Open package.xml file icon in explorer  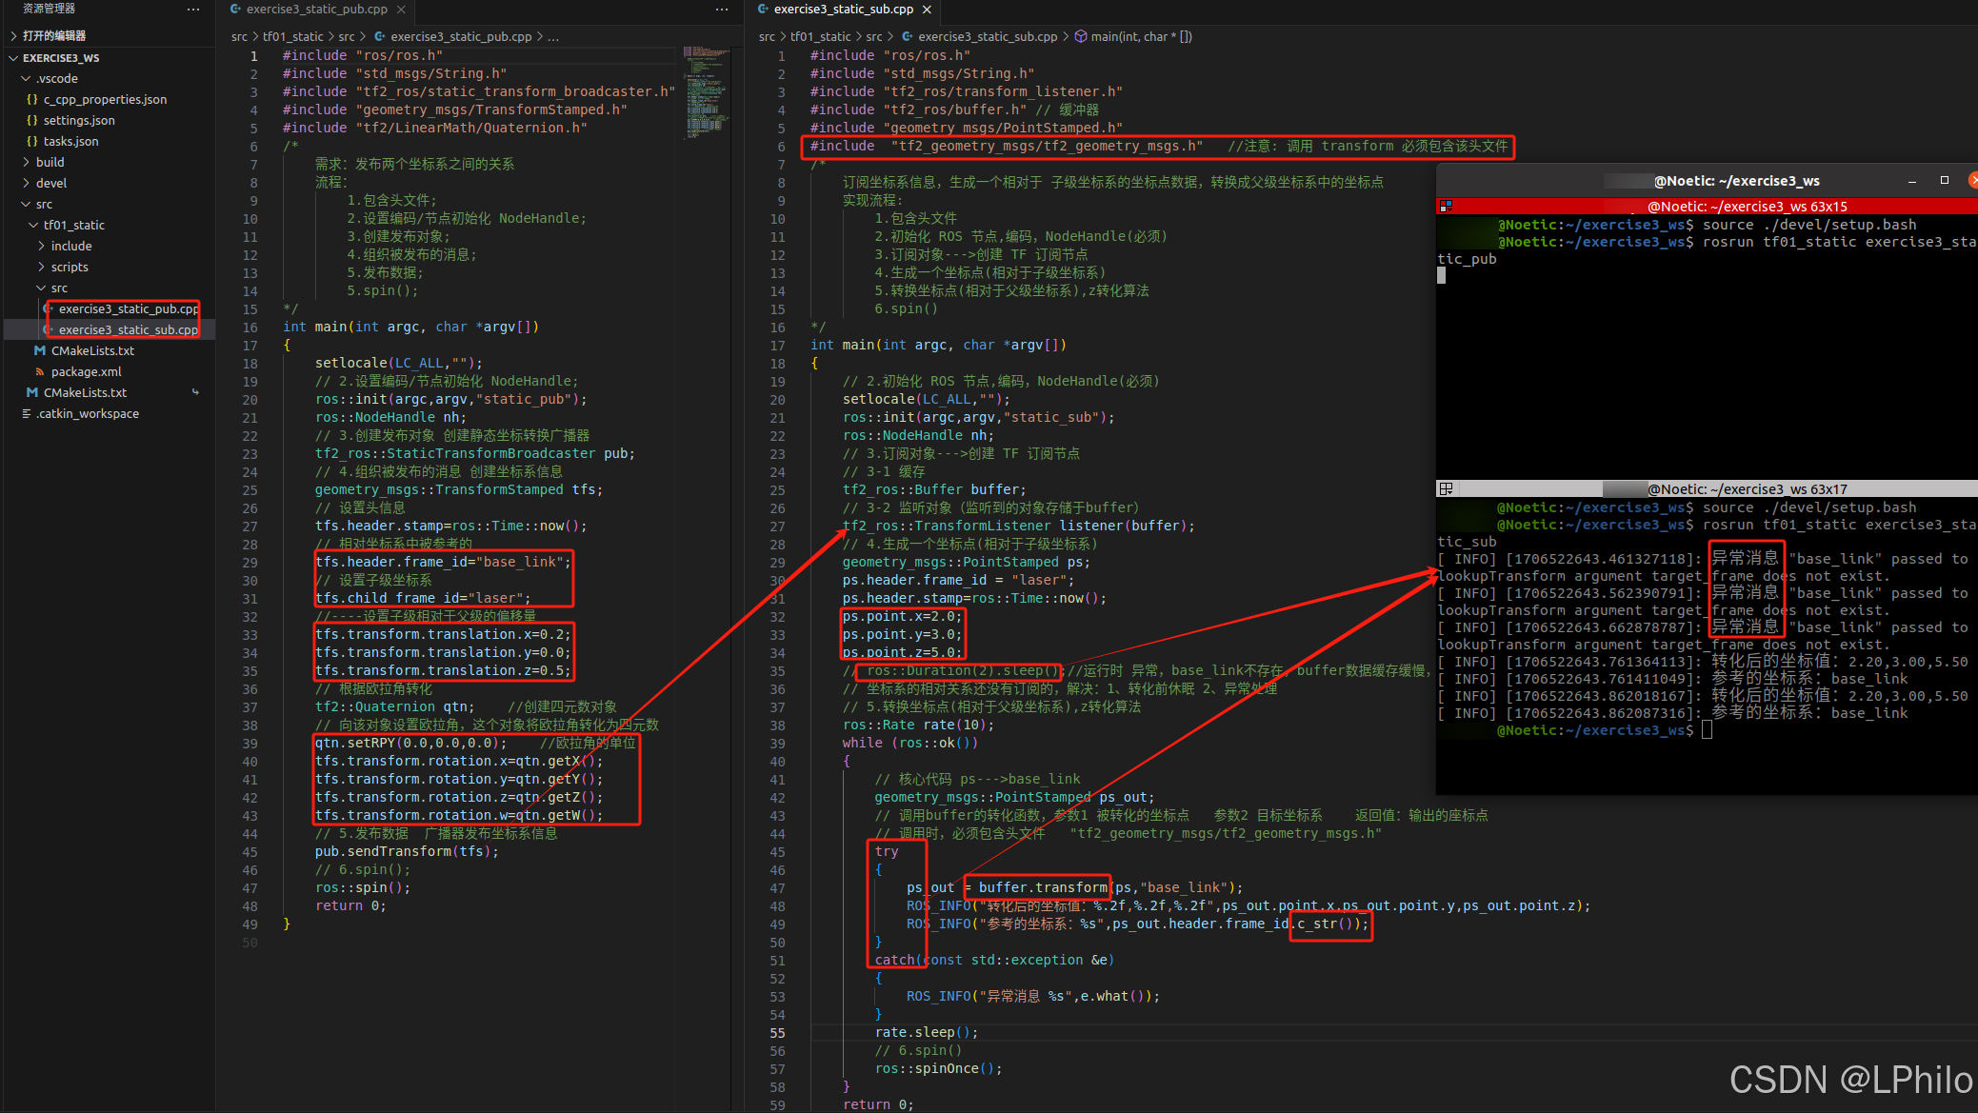[40, 372]
